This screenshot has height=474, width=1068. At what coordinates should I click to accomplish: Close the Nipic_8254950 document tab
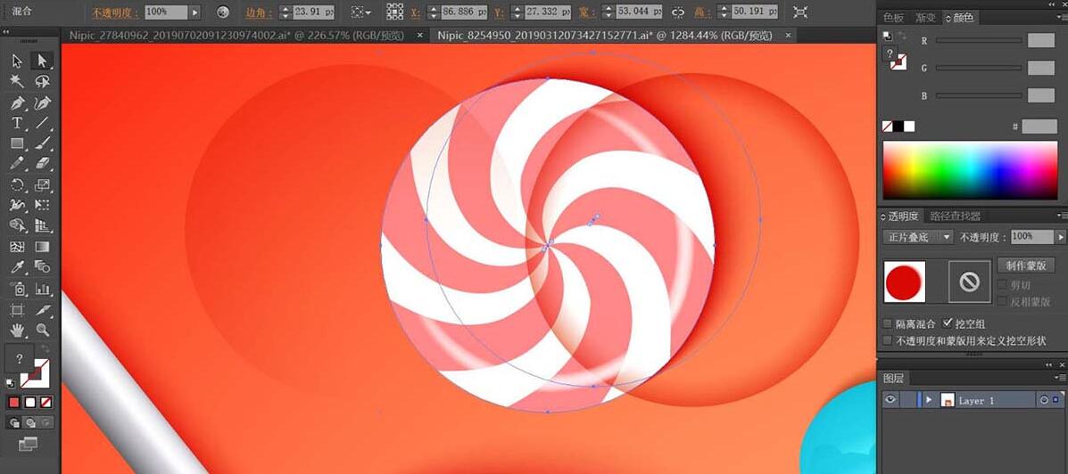pyautogui.click(x=789, y=35)
